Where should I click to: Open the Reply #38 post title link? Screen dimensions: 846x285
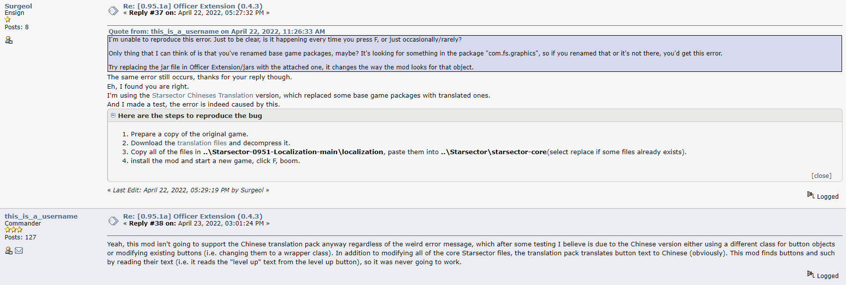coord(193,217)
